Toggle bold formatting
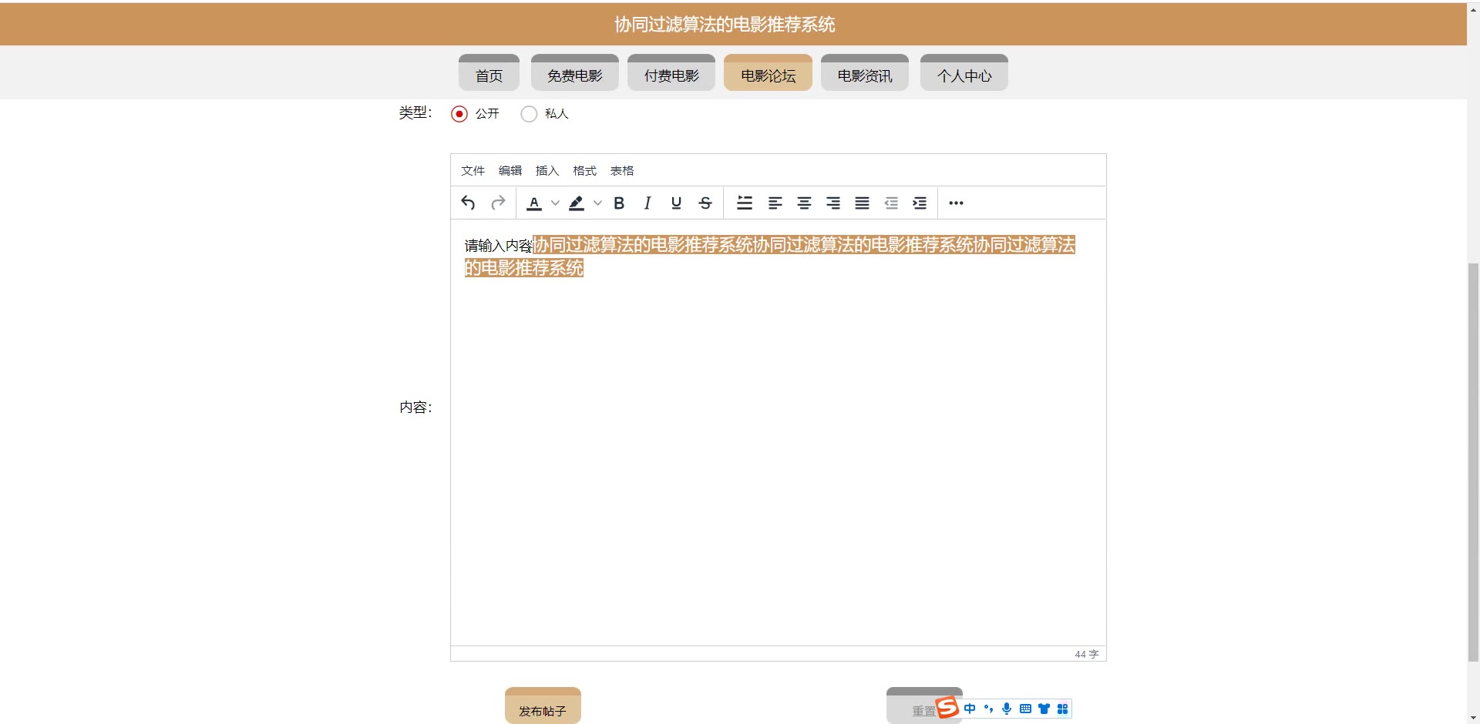This screenshot has height=724, width=1480. (x=619, y=203)
